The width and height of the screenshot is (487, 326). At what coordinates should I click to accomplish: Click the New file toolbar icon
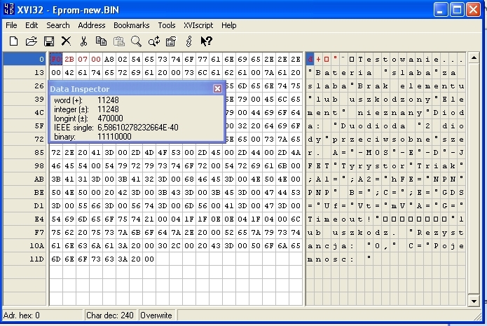[14, 41]
